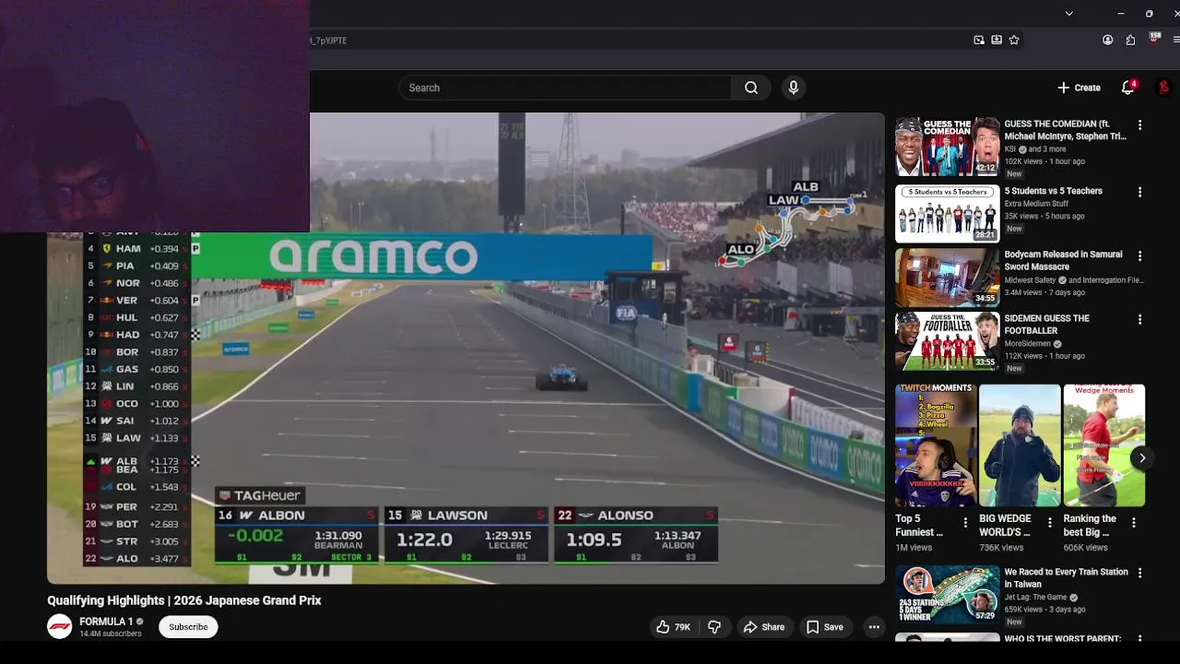Image resolution: width=1180 pixels, height=664 pixels.
Task: Open the Jet Lag: The Game channel link
Action: coord(1036,597)
